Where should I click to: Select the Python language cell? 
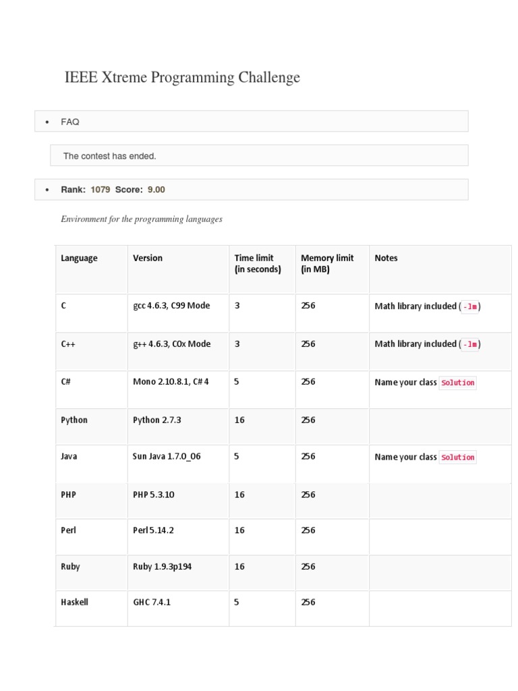(x=74, y=420)
